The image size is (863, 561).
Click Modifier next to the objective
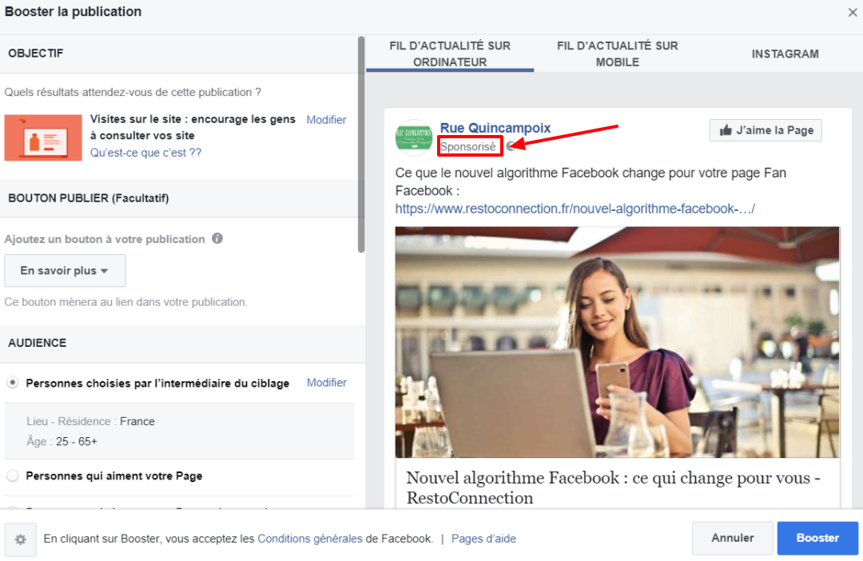coord(326,120)
